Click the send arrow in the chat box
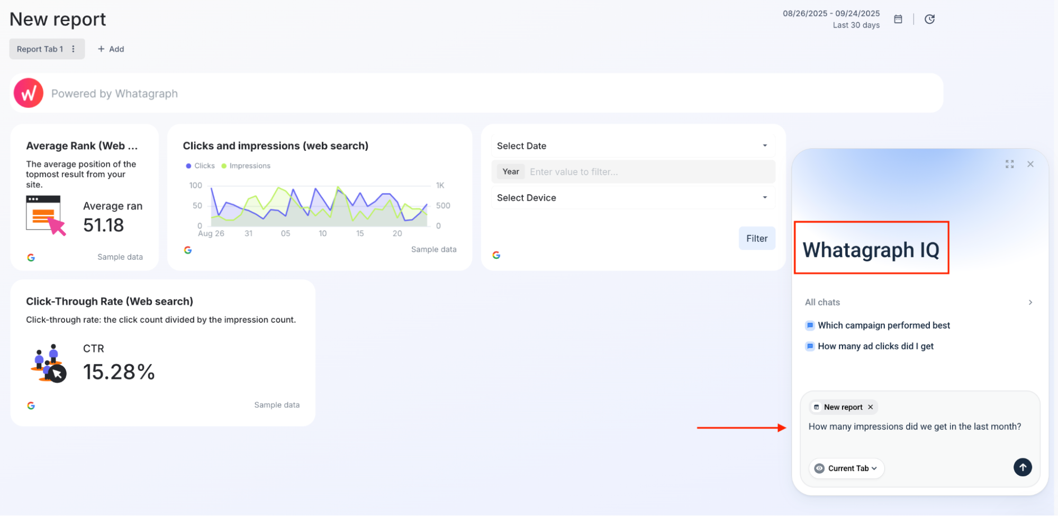Screen dimensions: 1058x516 pyautogui.click(x=1023, y=467)
